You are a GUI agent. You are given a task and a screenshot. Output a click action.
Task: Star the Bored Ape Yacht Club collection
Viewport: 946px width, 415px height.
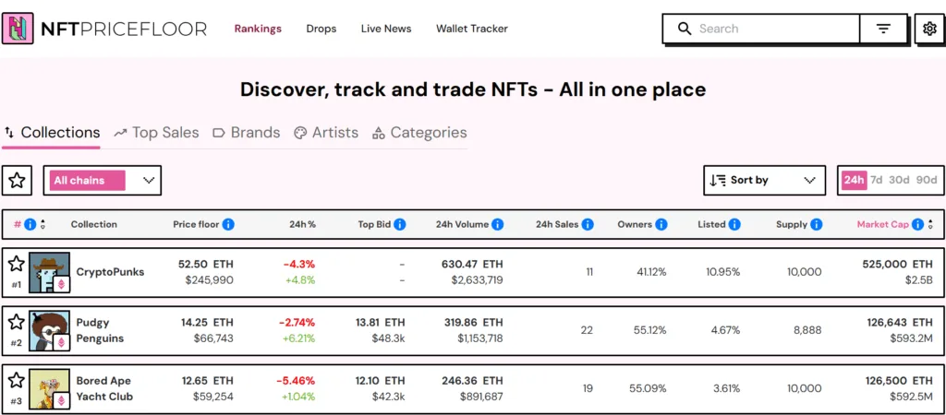[16, 380]
